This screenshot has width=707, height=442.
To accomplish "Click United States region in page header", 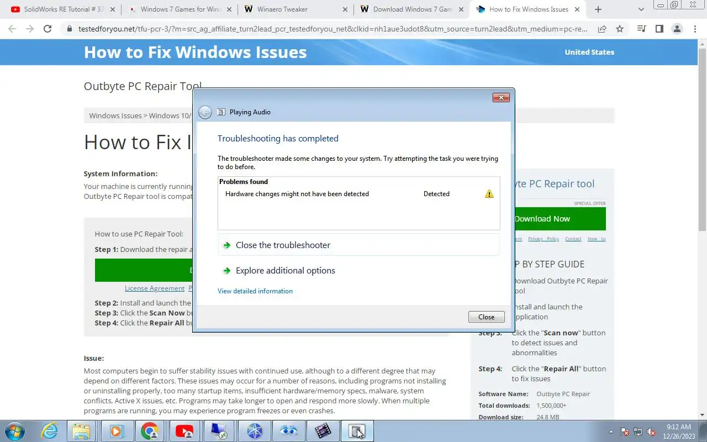I will 589,52.
